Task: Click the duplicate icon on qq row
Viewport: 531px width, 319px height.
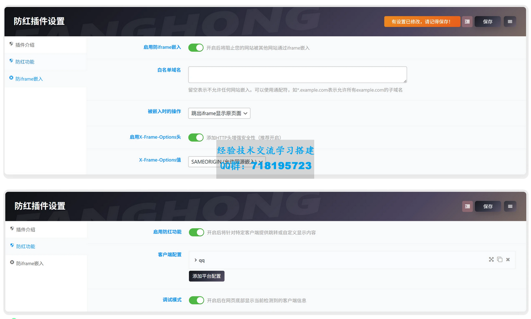Action: tap(500, 259)
